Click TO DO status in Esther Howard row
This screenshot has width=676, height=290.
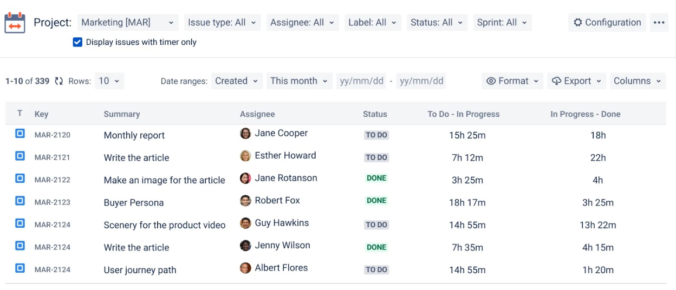376,157
